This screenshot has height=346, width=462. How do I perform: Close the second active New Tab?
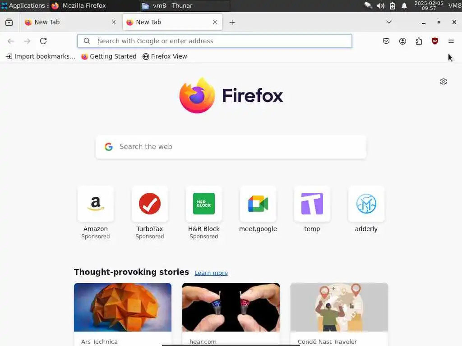(x=215, y=22)
